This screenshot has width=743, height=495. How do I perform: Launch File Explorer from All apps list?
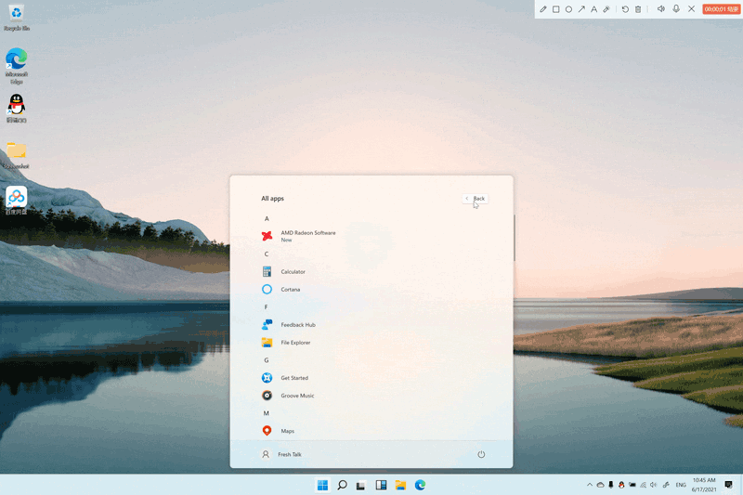pos(286,342)
